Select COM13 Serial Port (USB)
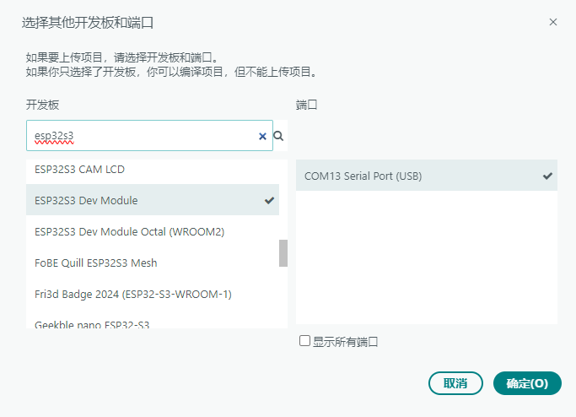Viewport: 576px width, 417px height. pyautogui.click(x=363, y=176)
